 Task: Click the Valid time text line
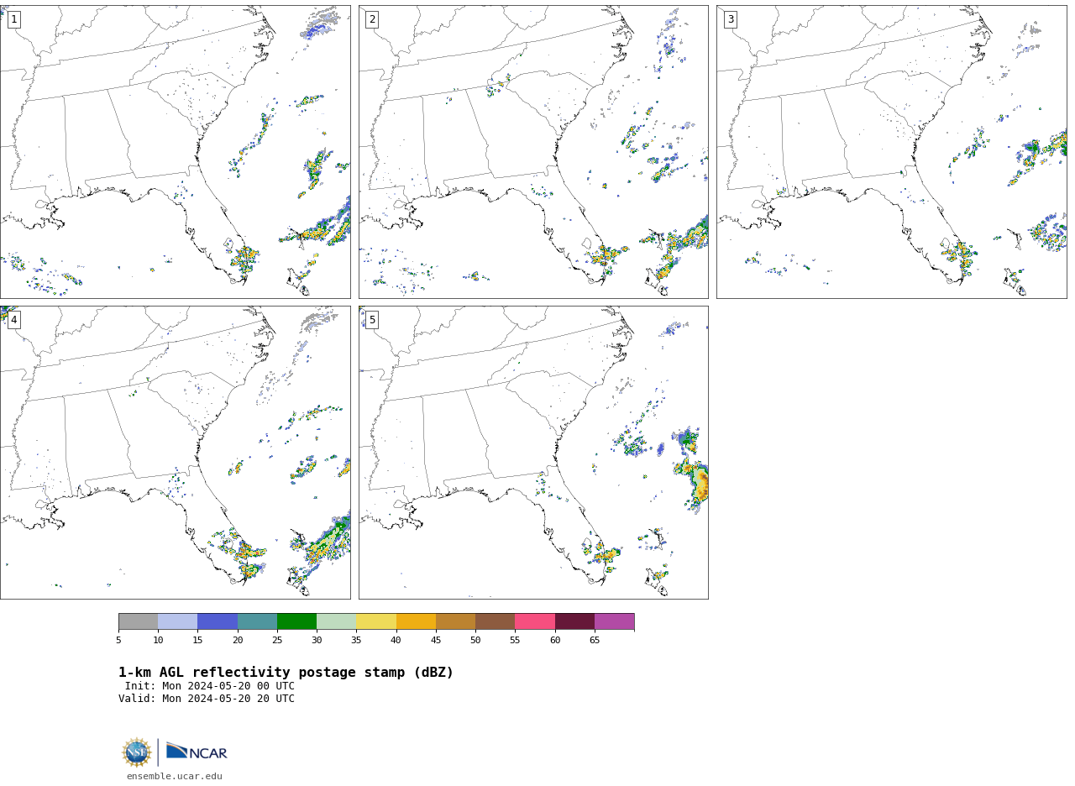pyautogui.click(x=207, y=699)
